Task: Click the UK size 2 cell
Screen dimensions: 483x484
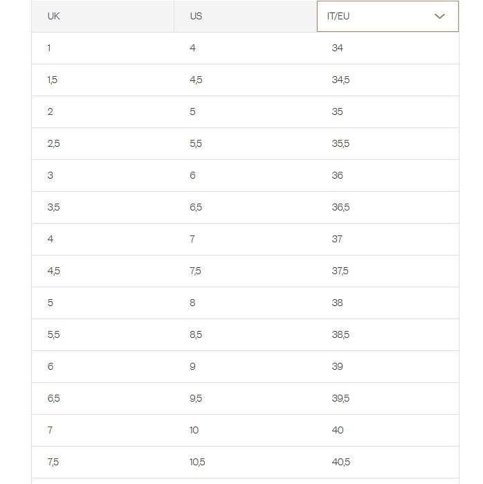Action: coord(102,111)
